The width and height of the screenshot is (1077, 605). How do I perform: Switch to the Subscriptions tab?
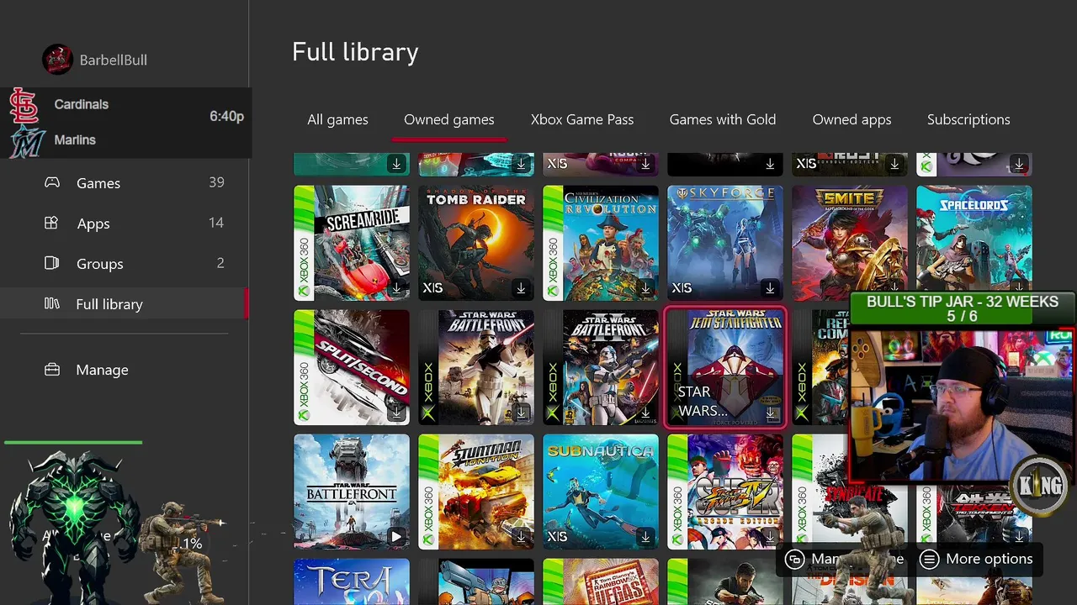pyautogui.click(x=968, y=119)
